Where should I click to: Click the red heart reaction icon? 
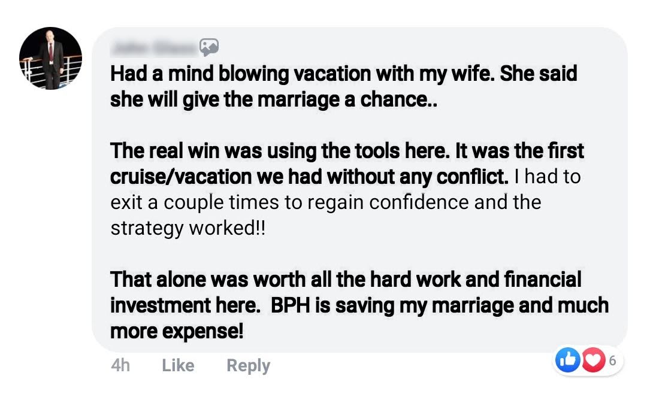coord(594,360)
